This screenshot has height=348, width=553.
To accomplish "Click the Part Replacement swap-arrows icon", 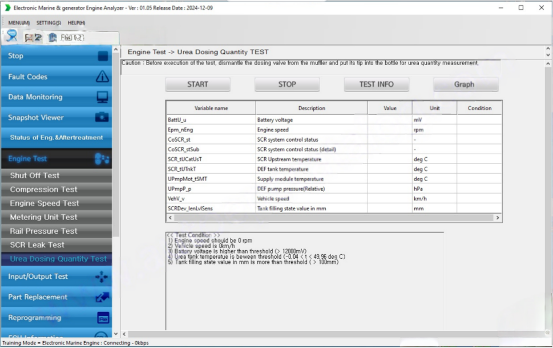I will (102, 297).
